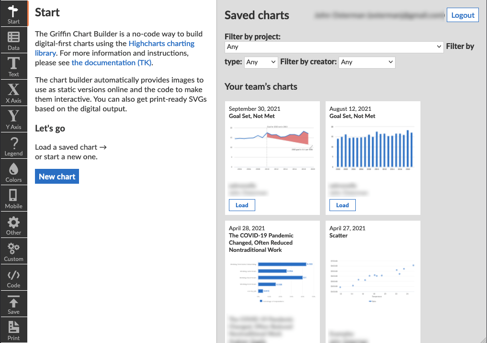The image size is (487, 343).
Task: Open the Filter by project dropdown
Action: click(x=334, y=47)
